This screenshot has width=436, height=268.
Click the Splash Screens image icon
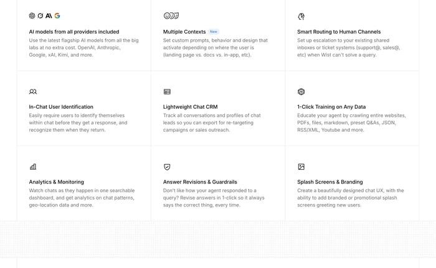(301, 167)
